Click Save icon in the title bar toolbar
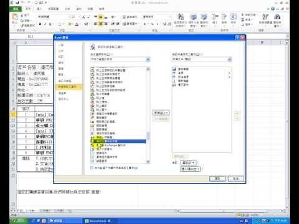Screen dimensions: 299x224 coord(17,2)
